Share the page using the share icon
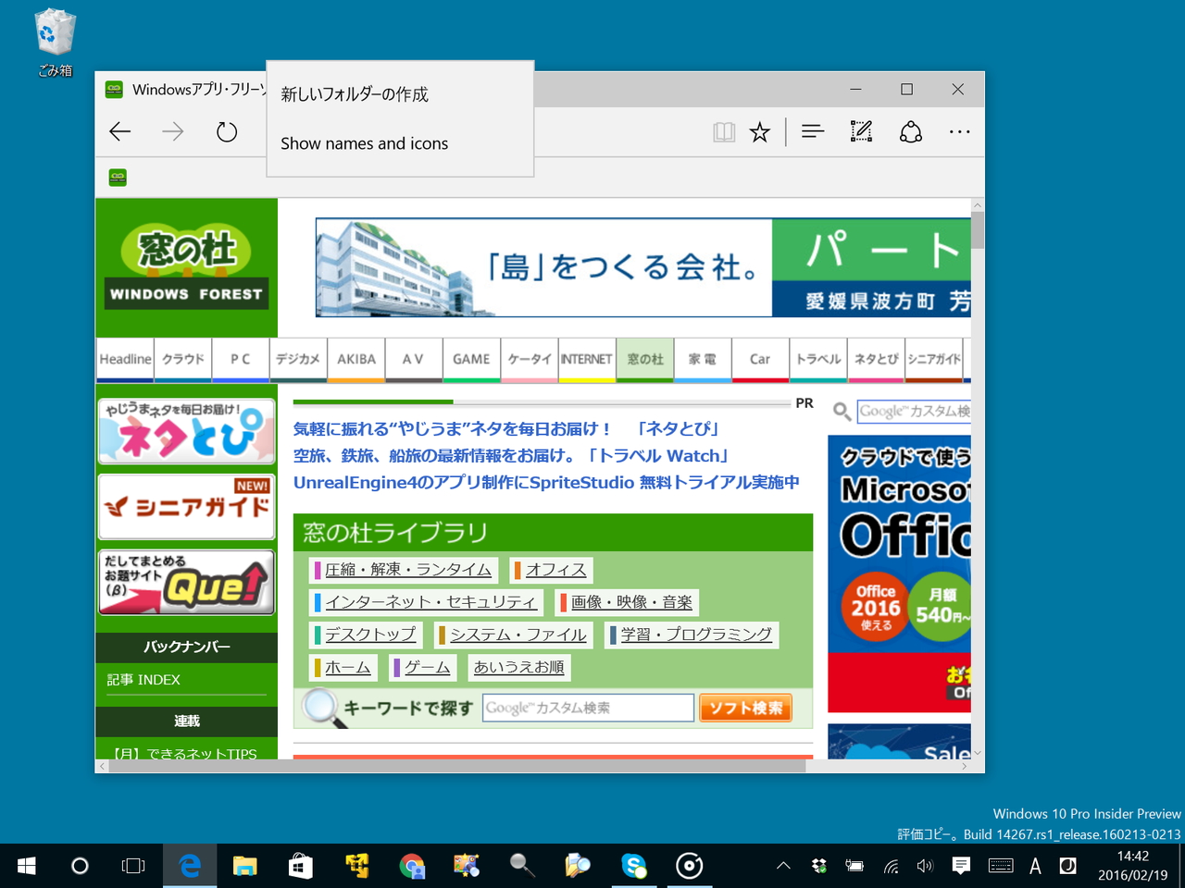Screen dimensions: 1185x888 point(910,131)
